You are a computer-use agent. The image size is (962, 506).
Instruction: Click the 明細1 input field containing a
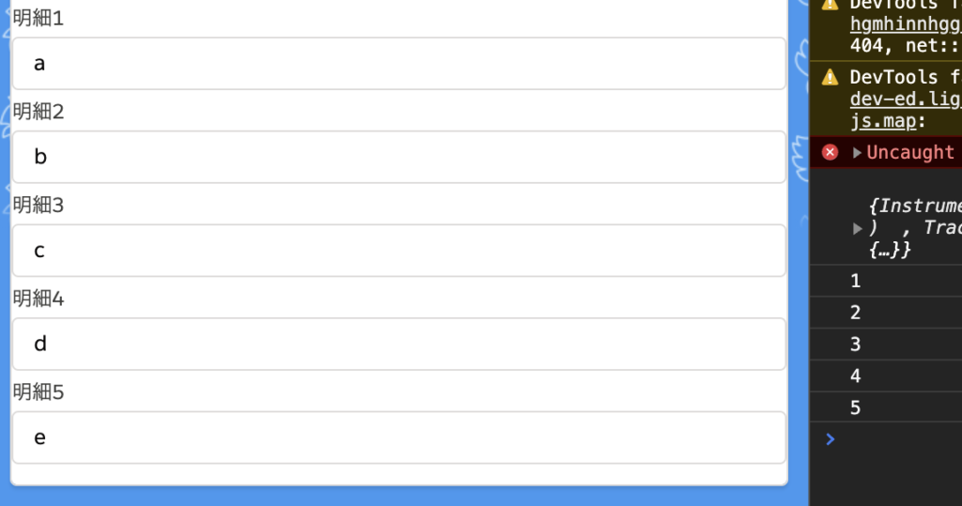(x=398, y=64)
